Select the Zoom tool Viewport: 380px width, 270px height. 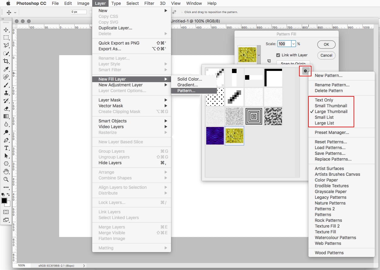point(6,179)
